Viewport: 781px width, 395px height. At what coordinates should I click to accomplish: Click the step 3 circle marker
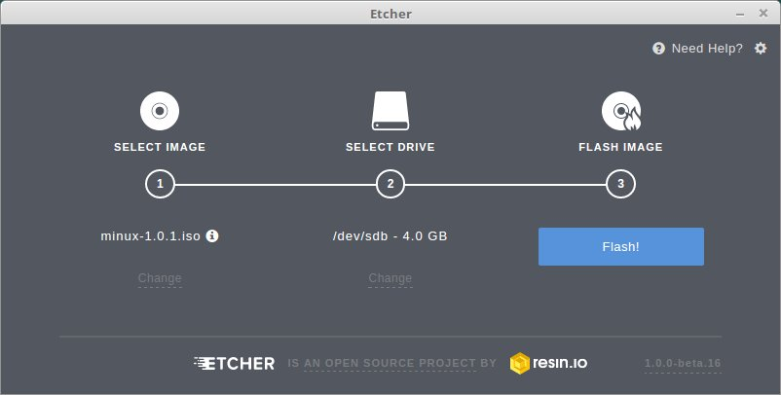point(620,183)
